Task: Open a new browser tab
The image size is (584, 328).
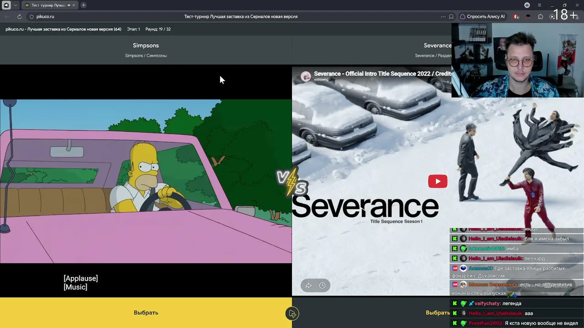Action: [x=83, y=5]
